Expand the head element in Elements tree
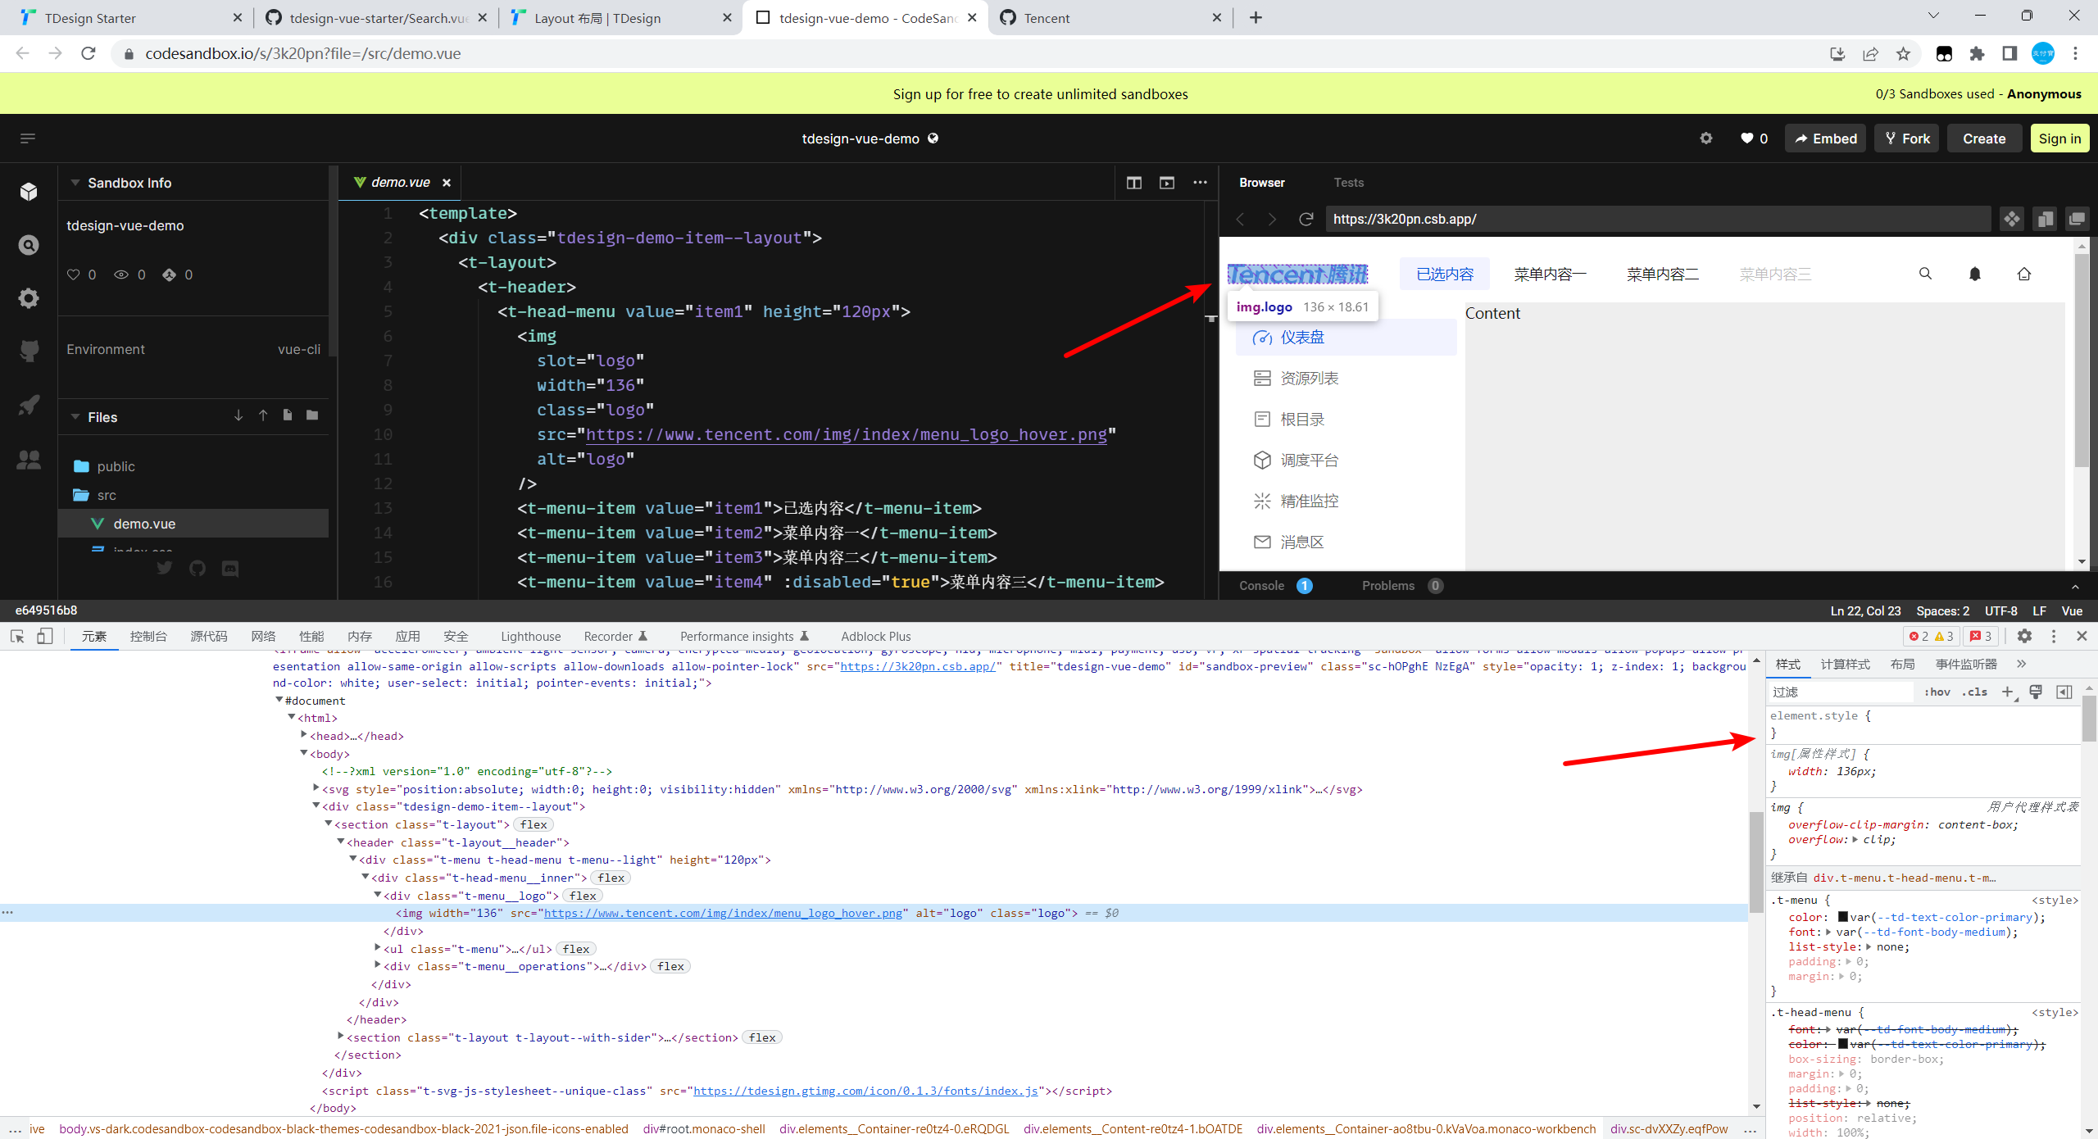This screenshot has height=1139, width=2098. [x=304, y=735]
